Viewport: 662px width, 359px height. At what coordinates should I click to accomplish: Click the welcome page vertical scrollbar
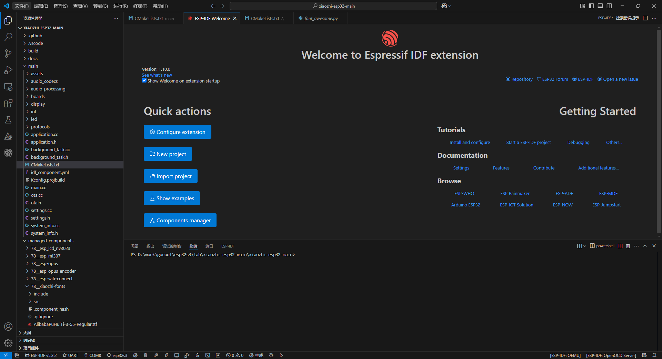659,131
